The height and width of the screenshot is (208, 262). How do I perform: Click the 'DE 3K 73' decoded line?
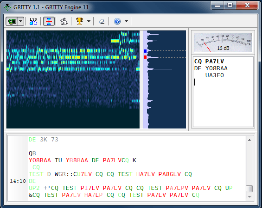44,140
